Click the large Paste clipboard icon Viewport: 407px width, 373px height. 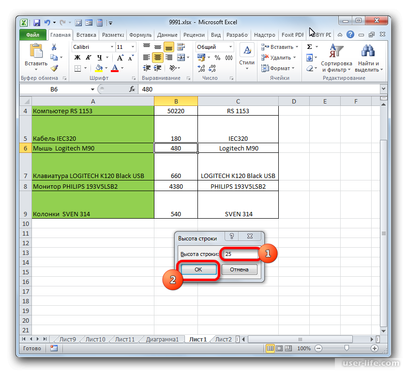coord(36,51)
